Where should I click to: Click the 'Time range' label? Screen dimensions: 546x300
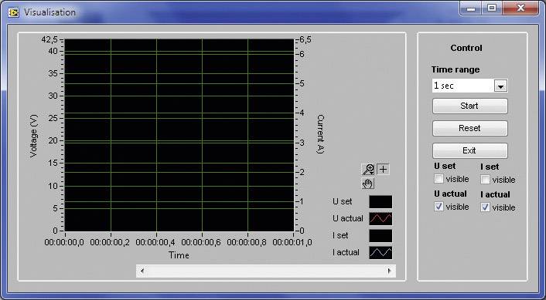456,69
